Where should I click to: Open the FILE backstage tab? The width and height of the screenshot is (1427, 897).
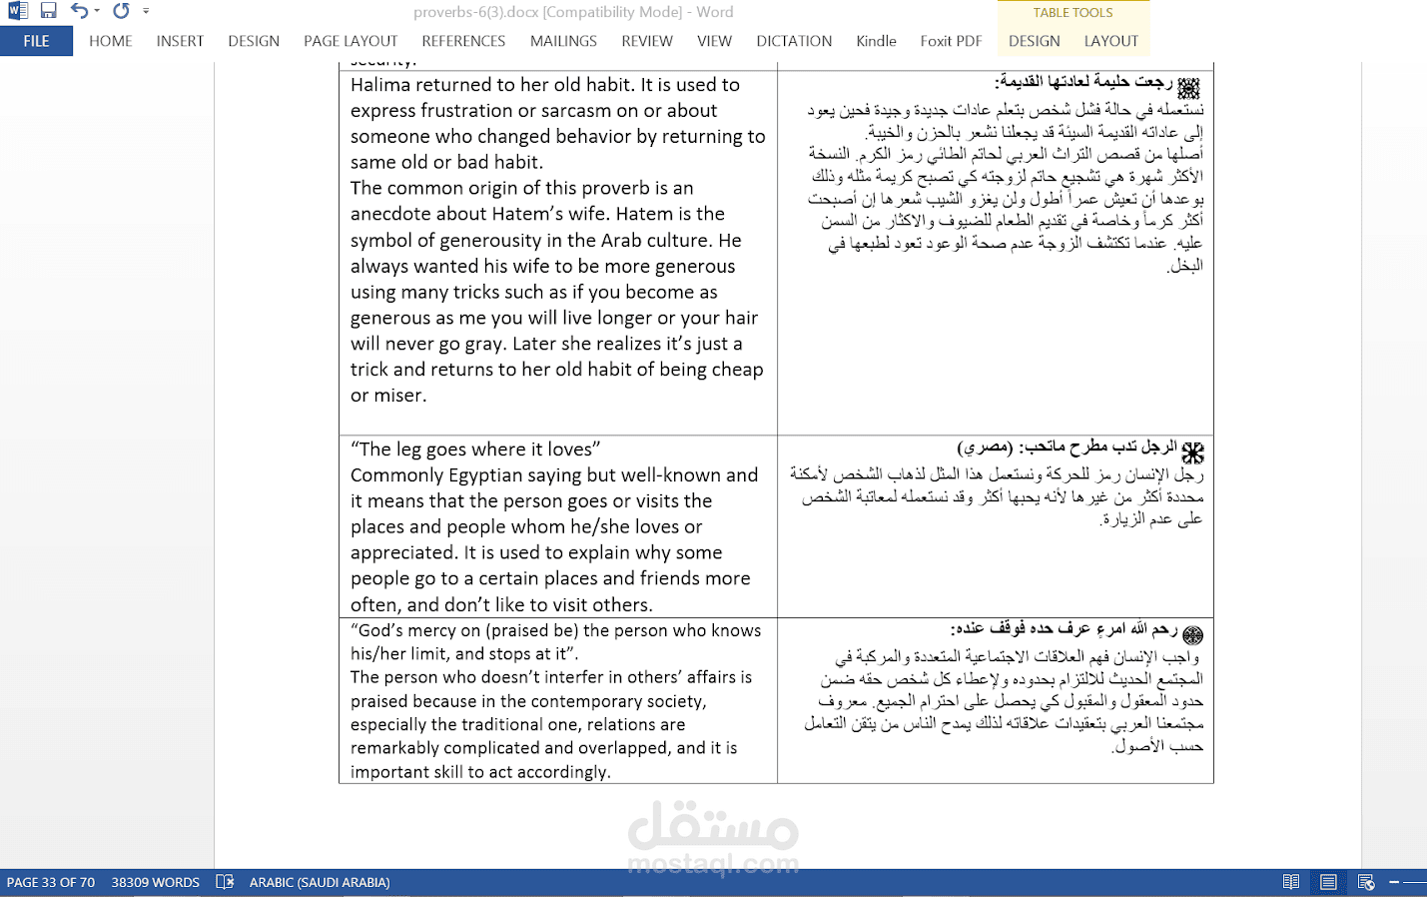(x=36, y=41)
